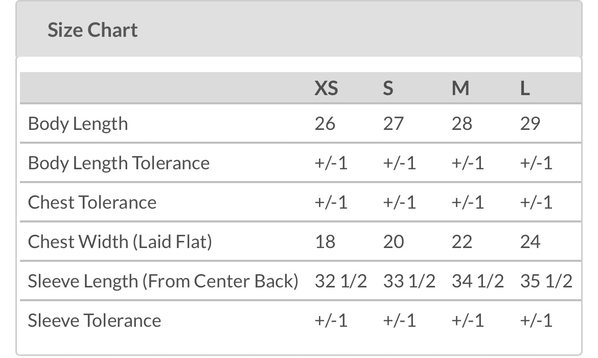Click the M size column header
Viewport: 598px width, 358px height.
point(460,88)
